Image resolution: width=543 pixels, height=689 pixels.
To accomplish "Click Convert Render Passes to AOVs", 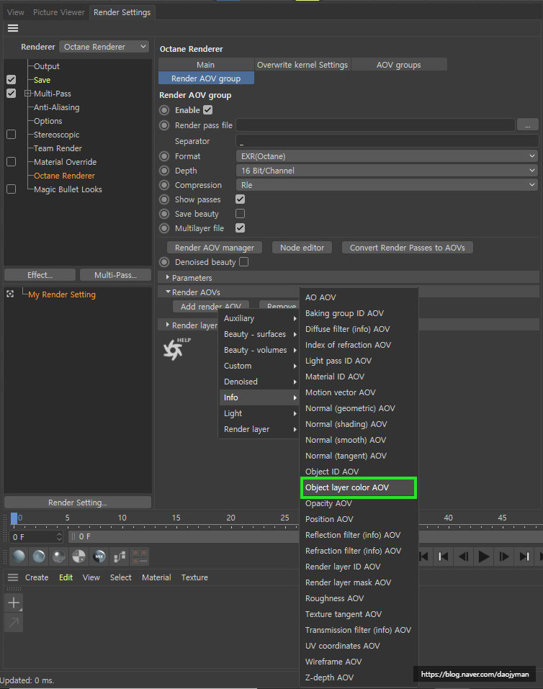I will tap(407, 248).
